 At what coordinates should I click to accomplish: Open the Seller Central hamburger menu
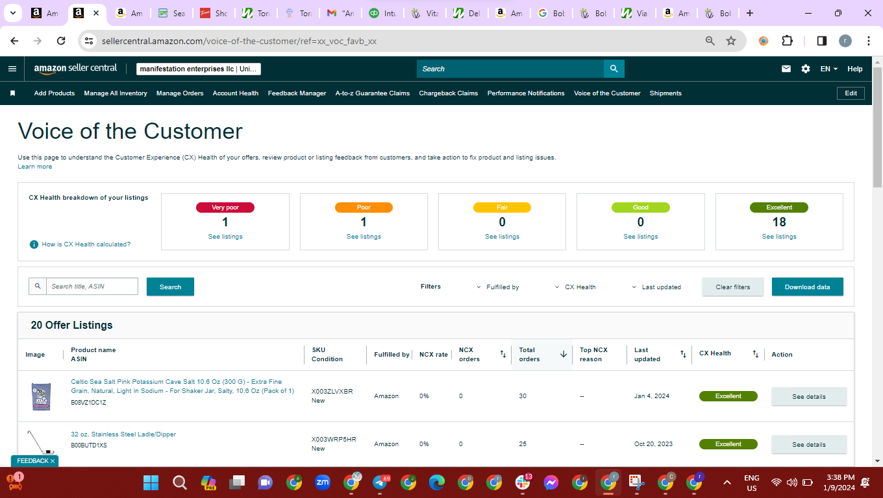pyautogui.click(x=12, y=69)
